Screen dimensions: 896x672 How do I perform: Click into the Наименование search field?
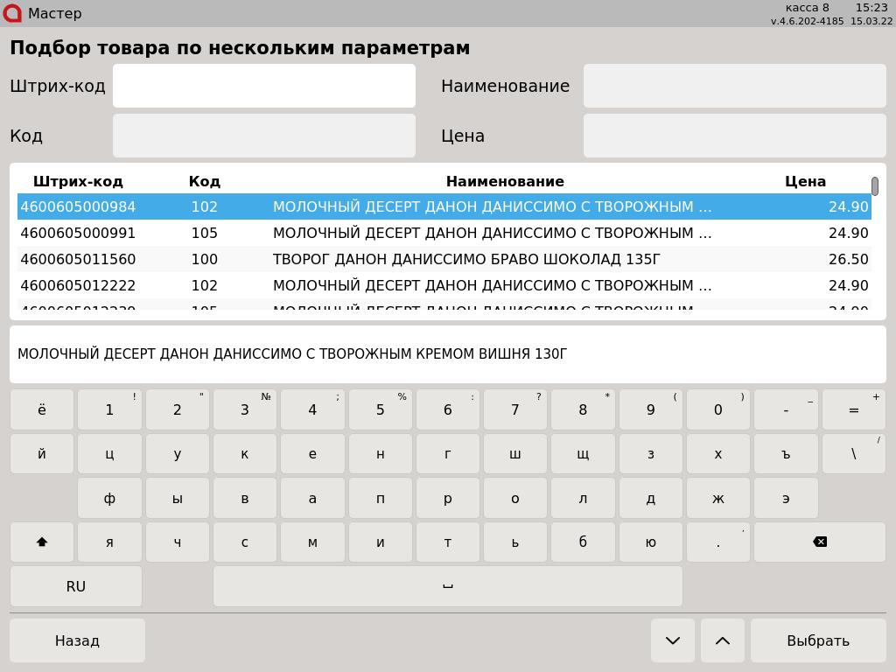pos(734,86)
